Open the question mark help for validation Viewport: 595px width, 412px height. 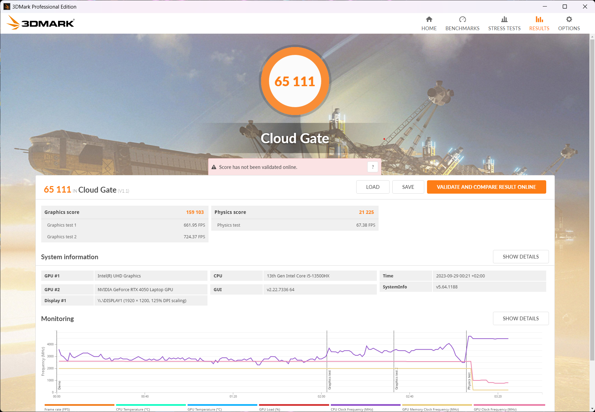tap(373, 167)
